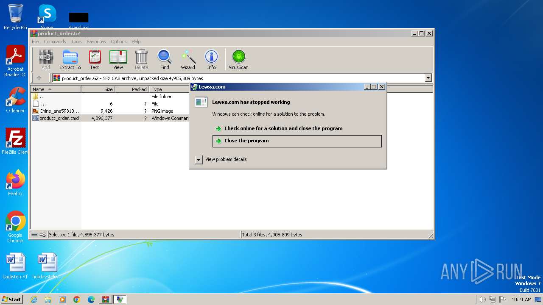Open the View toolbar icon

click(118, 59)
